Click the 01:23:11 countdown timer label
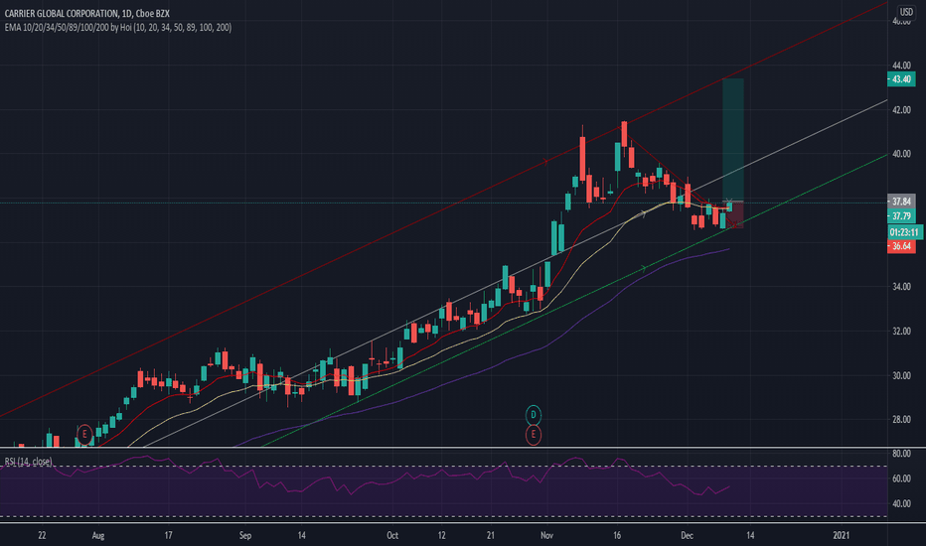The image size is (926, 546). pos(904,232)
